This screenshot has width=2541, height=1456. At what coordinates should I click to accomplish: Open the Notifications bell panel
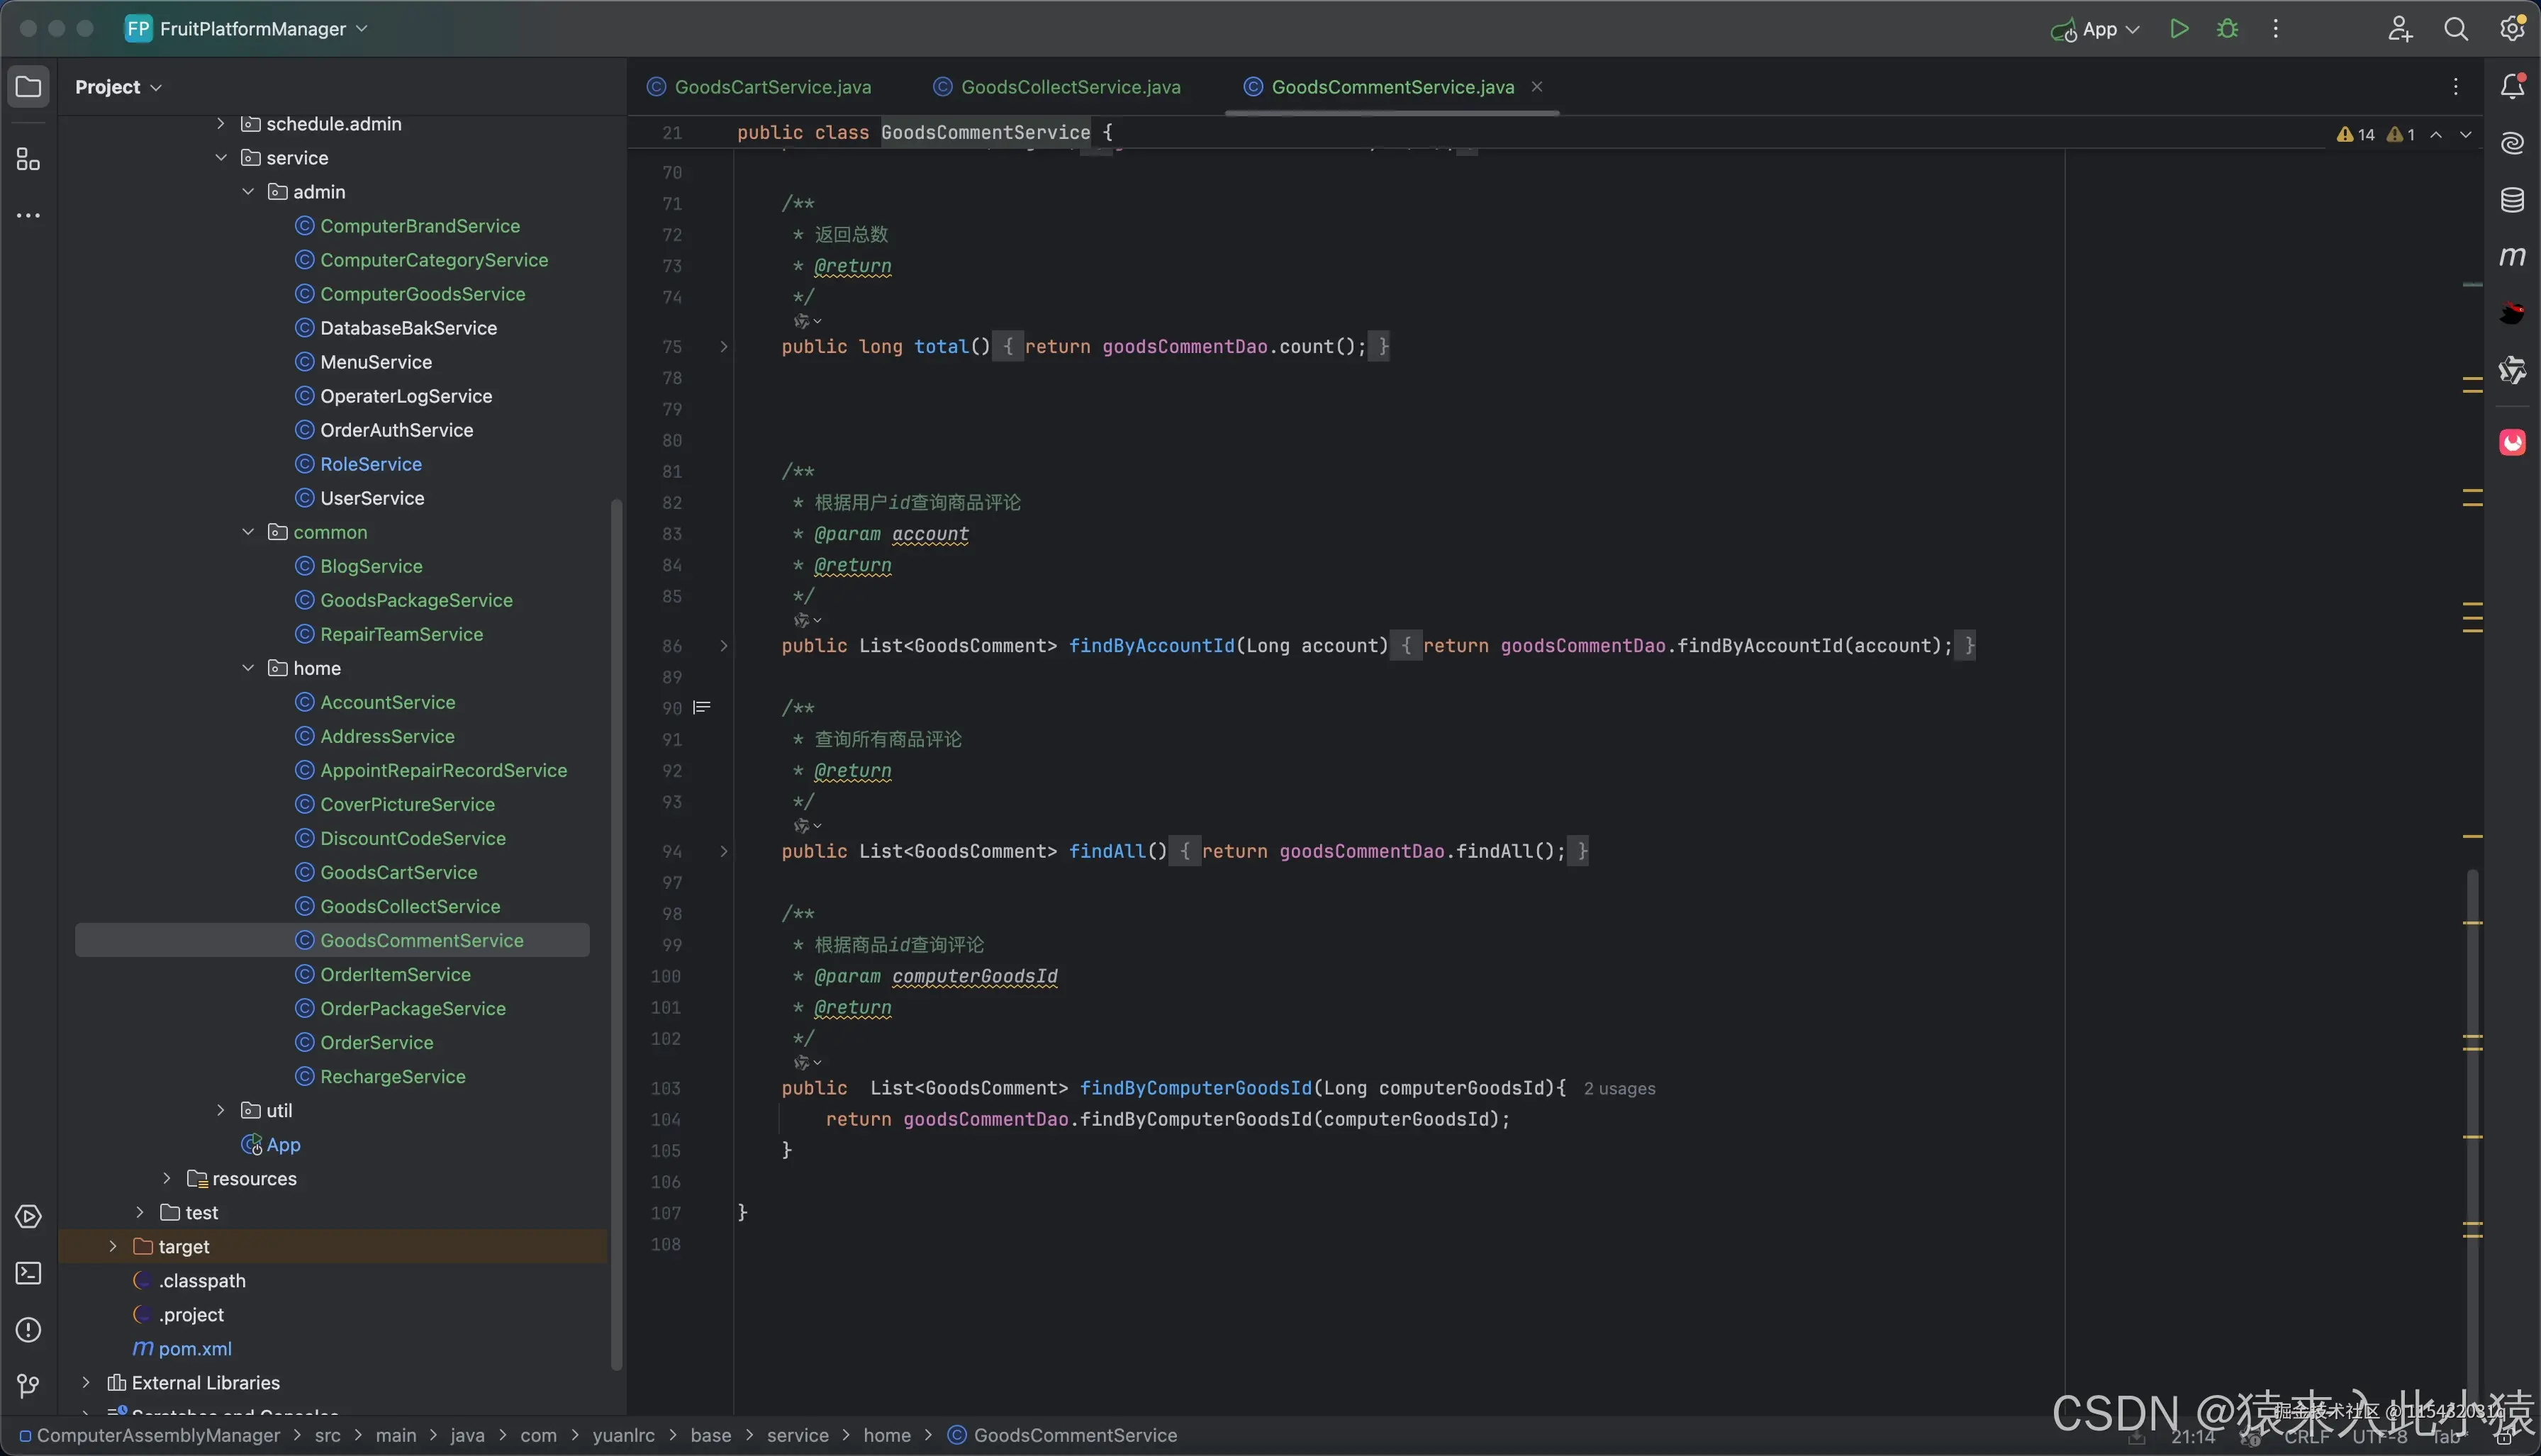(x=2512, y=87)
